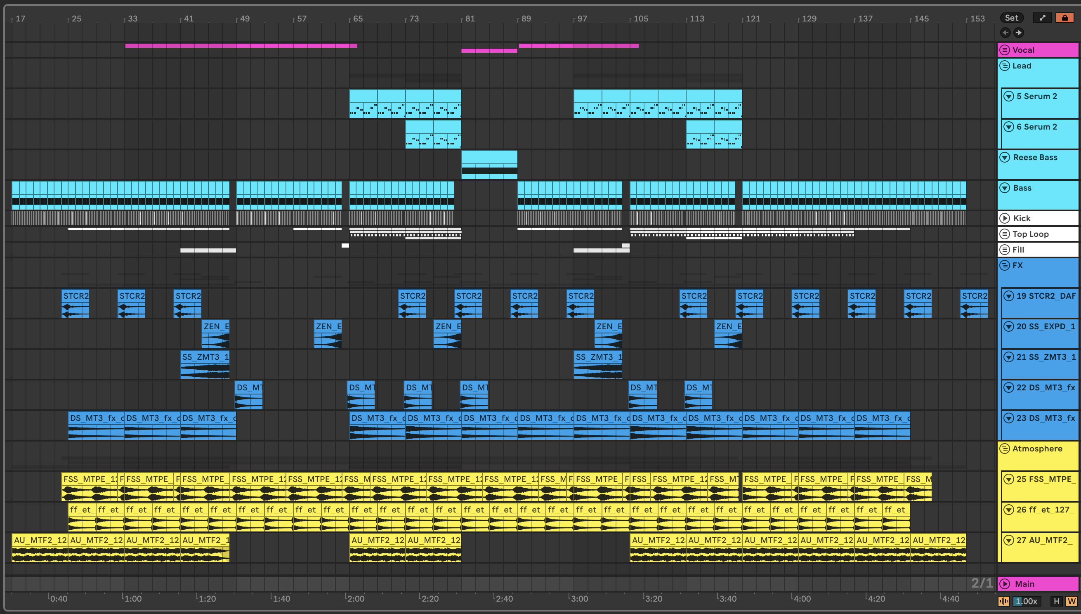This screenshot has width=1081, height=614.
Task: Toggle Automation Mode line icon
Action: click(x=1042, y=18)
